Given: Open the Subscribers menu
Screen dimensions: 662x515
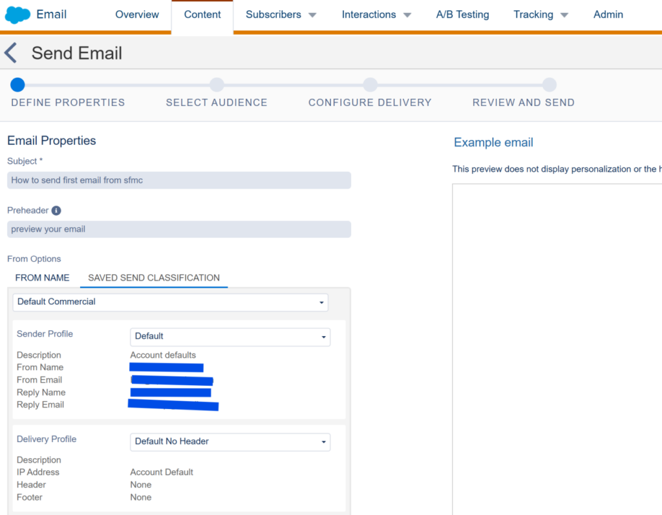Looking at the screenshot, I should pos(273,14).
